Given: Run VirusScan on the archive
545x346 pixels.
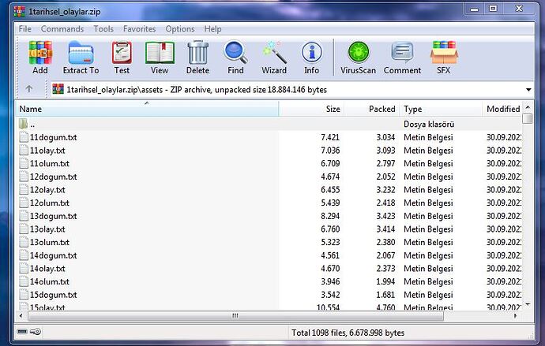Looking at the screenshot, I should point(359,58).
